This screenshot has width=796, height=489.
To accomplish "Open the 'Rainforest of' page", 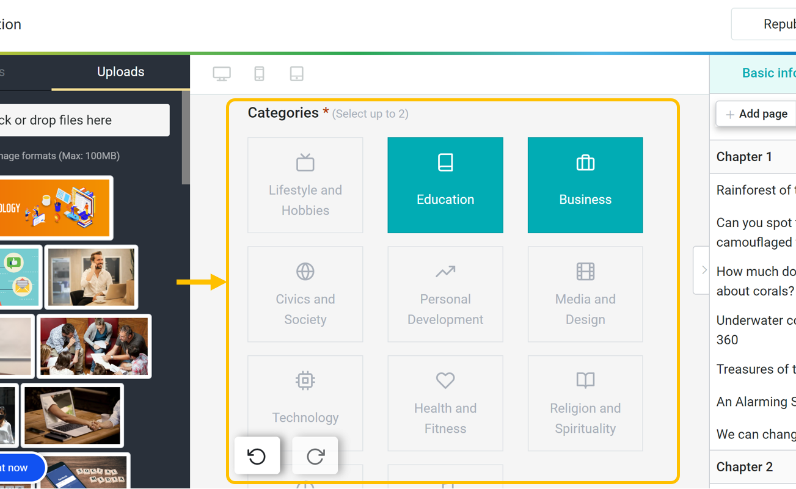I will coord(756,190).
